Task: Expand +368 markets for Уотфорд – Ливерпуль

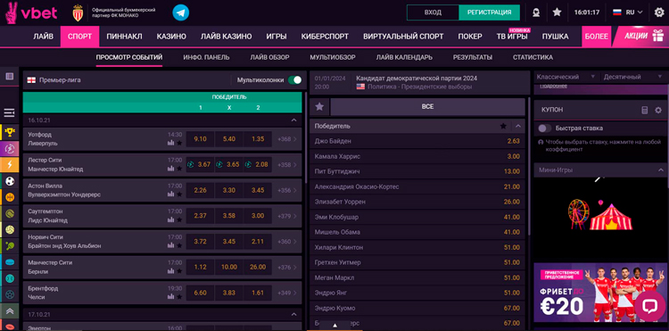Action: (x=287, y=139)
